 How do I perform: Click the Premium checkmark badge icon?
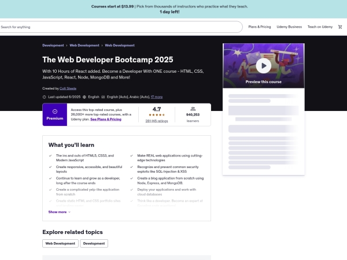(x=55, y=112)
